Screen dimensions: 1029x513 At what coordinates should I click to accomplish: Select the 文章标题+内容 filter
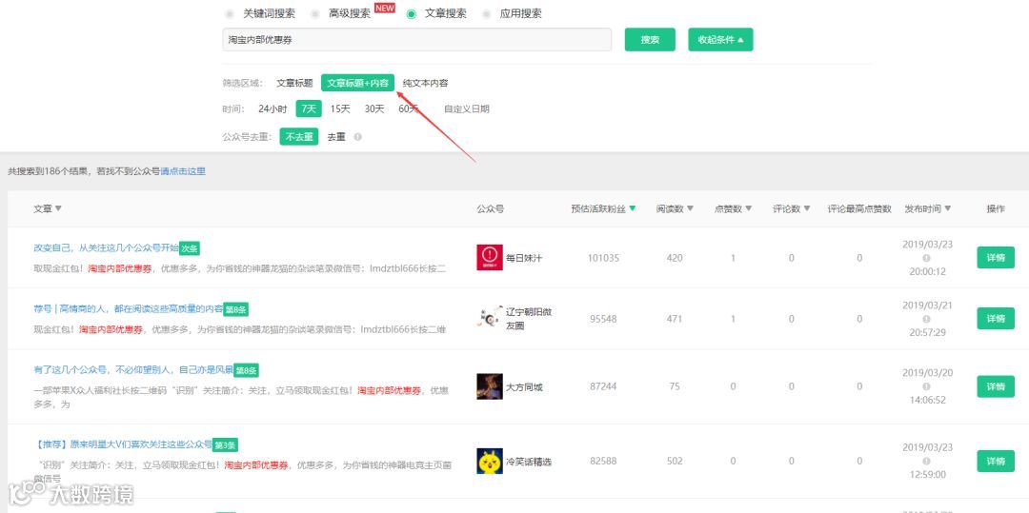pos(357,83)
